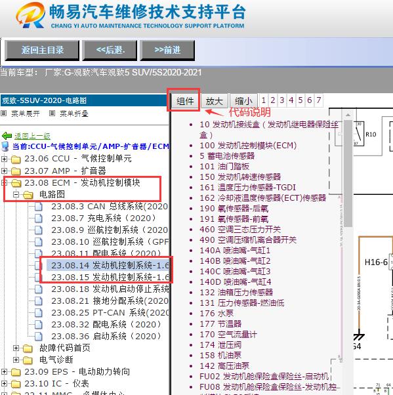Click 23.08.7 充电系统 document icon

[39, 218]
